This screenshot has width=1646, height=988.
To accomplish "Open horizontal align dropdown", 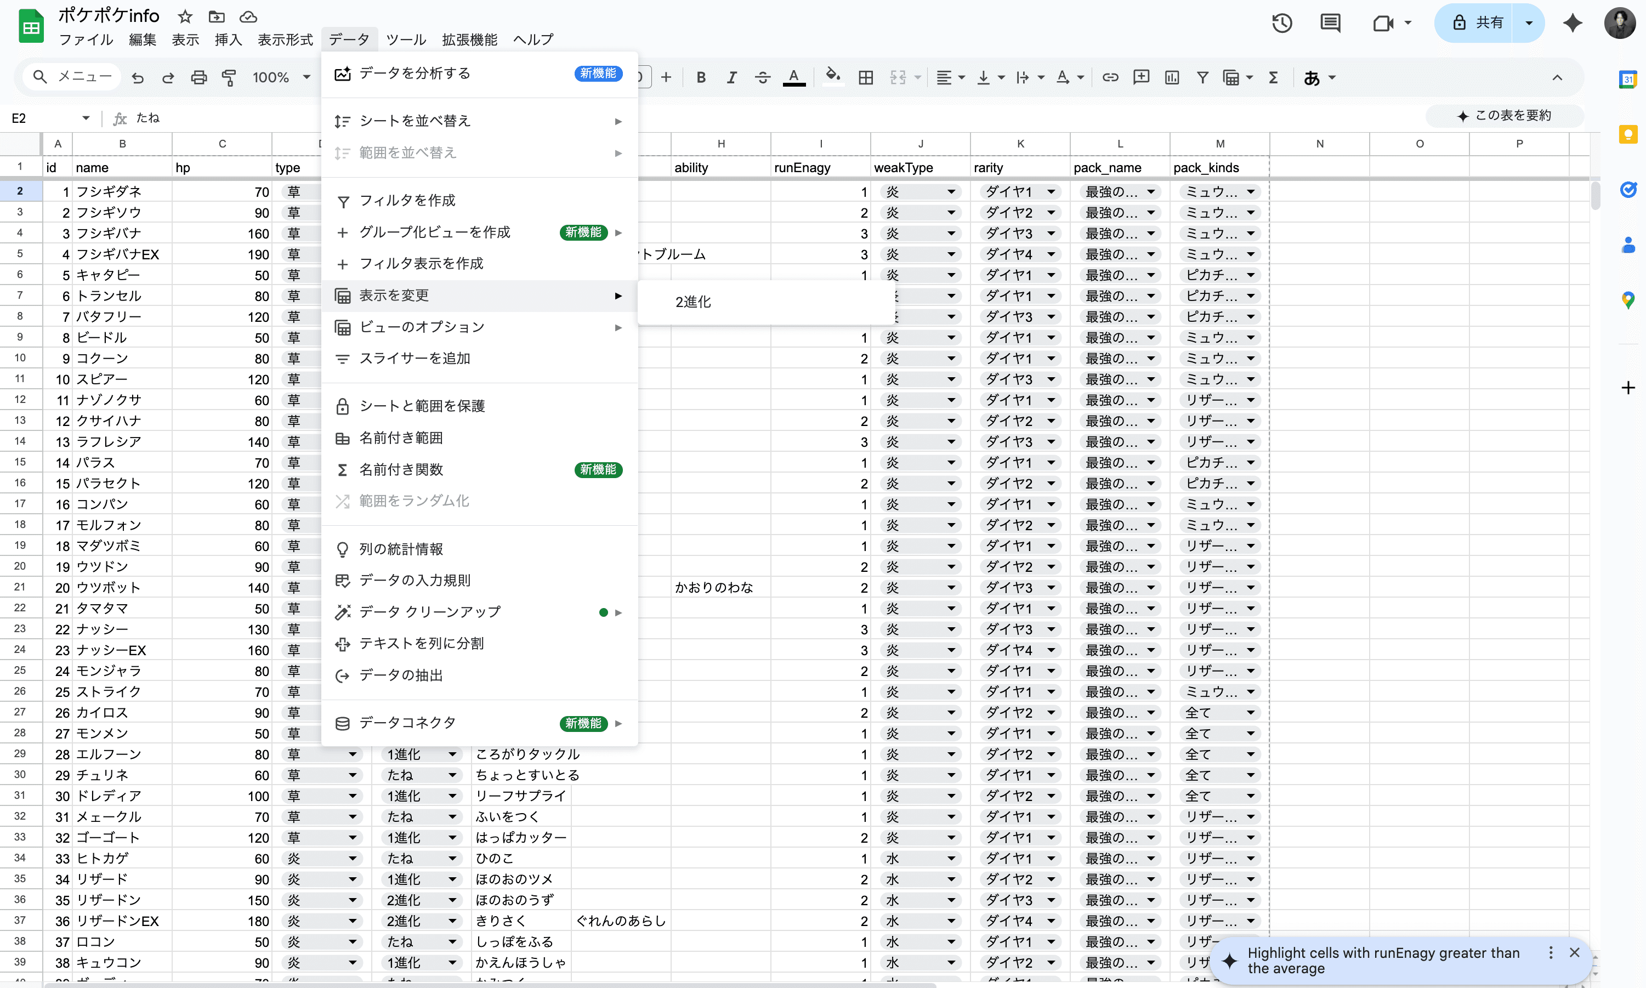I will coord(950,78).
